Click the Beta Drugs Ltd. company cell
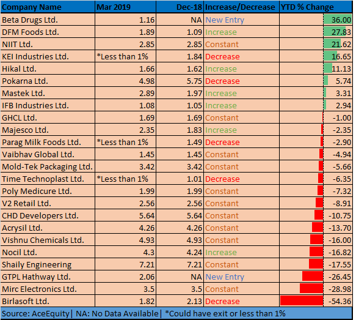This screenshot has width=356, height=320. (48, 20)
